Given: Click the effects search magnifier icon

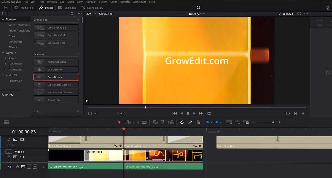Looking at the screenshot, I should [x=72, y=14].
